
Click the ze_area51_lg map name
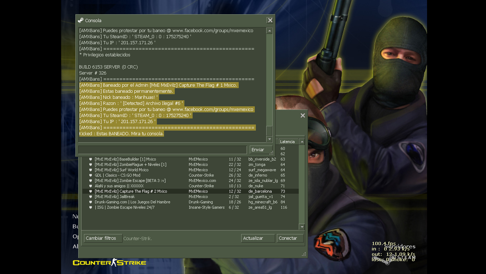[260, 207]
